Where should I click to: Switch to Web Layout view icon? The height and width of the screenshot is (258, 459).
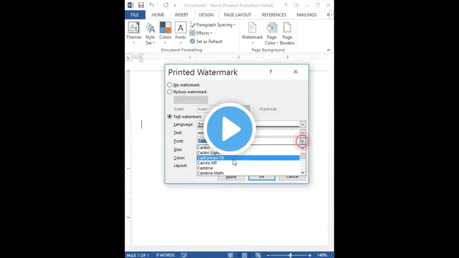click(x=258, y=255)
